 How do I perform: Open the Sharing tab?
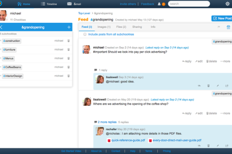pyautogui.click(x=137, y=27)
